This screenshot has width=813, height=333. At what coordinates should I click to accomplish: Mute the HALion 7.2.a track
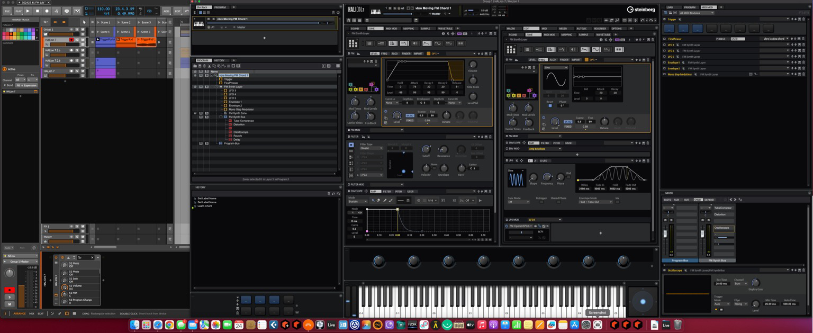point(83,50)
